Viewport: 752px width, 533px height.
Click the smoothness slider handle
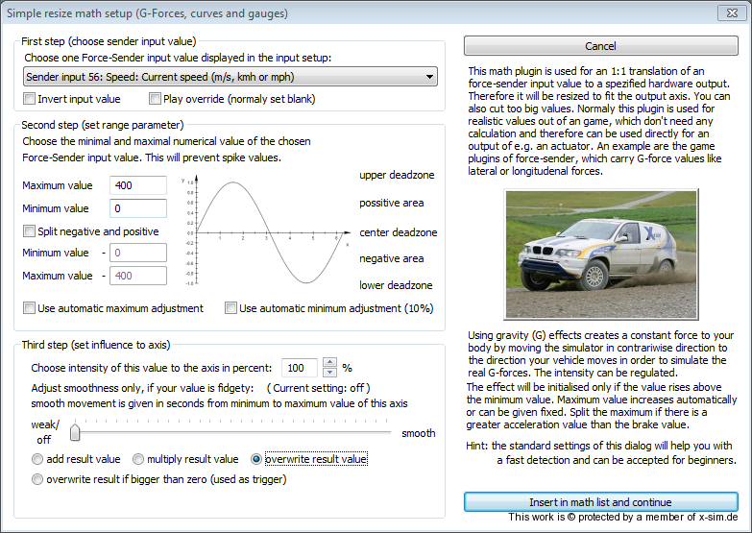point(74,433)
